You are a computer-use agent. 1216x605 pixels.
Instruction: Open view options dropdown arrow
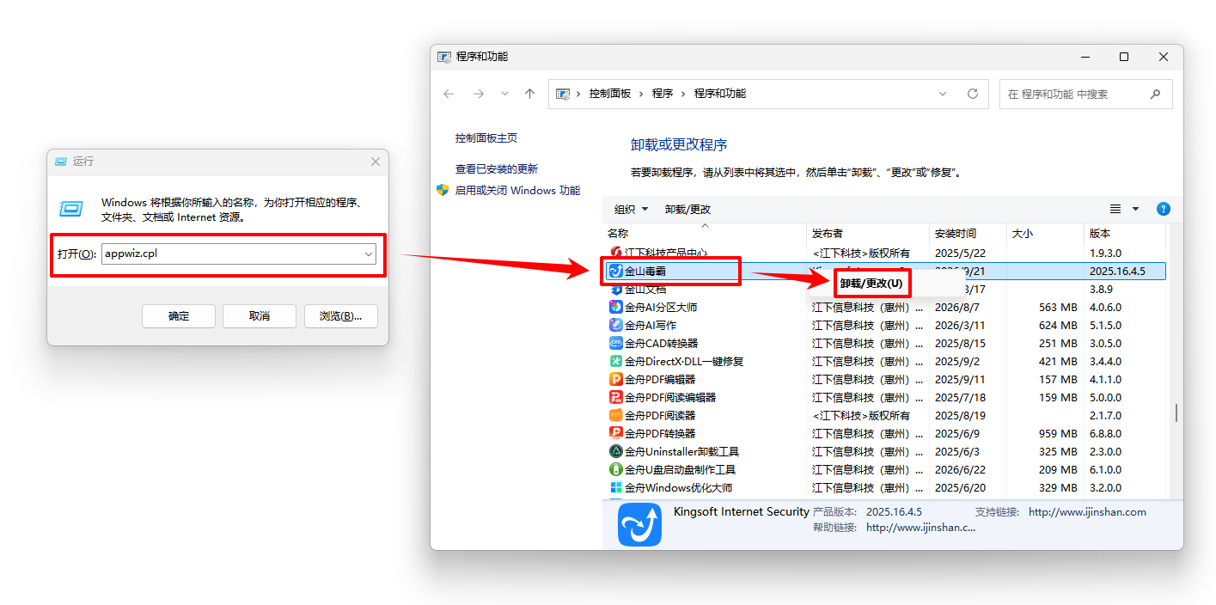[1135, 209]
